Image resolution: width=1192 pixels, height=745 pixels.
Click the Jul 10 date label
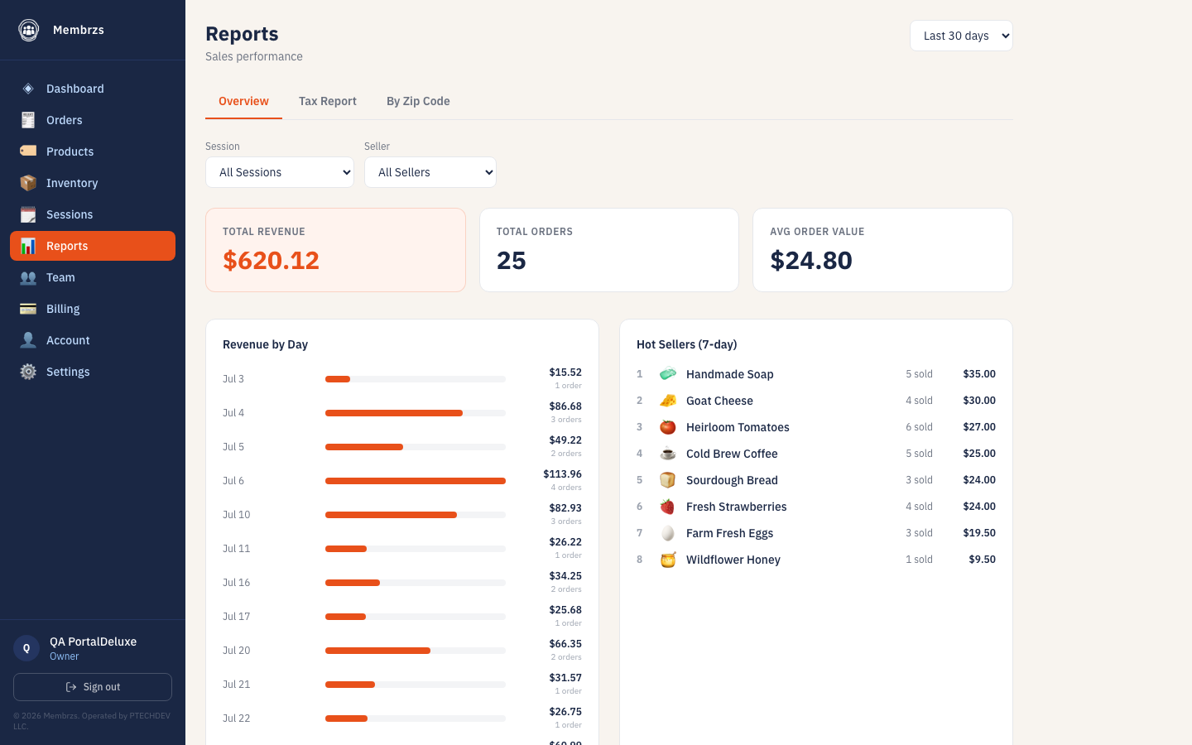click(236, 515)
